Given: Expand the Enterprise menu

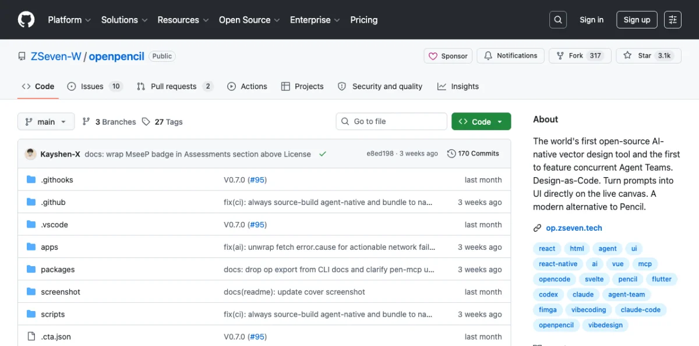Looking at the screenshot, I should pos(315,20).
